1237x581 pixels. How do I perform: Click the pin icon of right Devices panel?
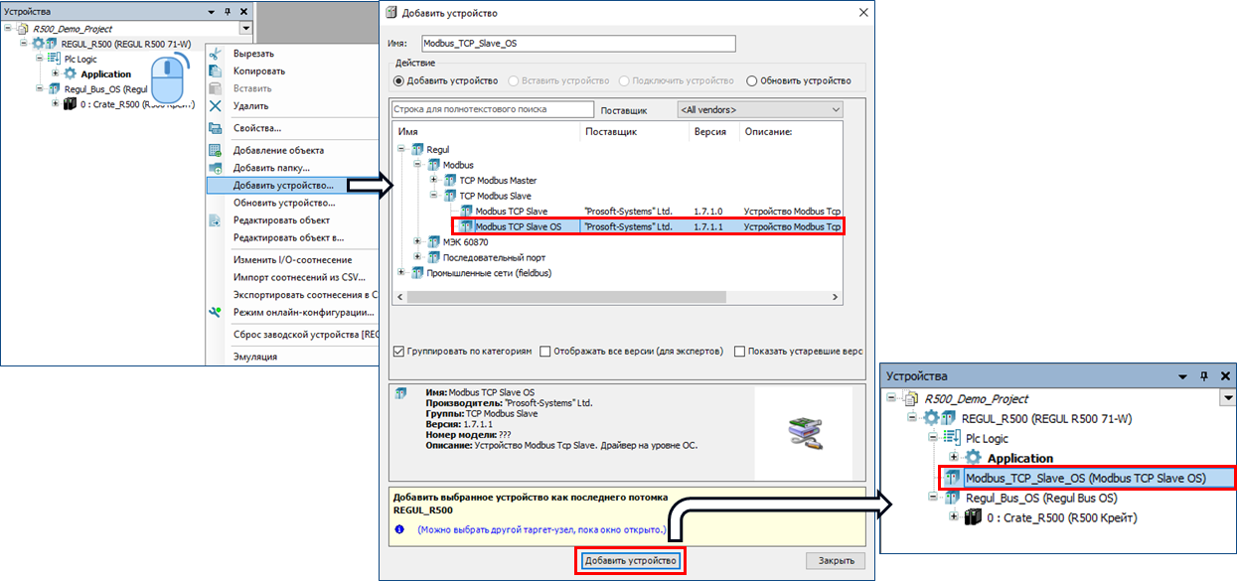click(1203, 376)
